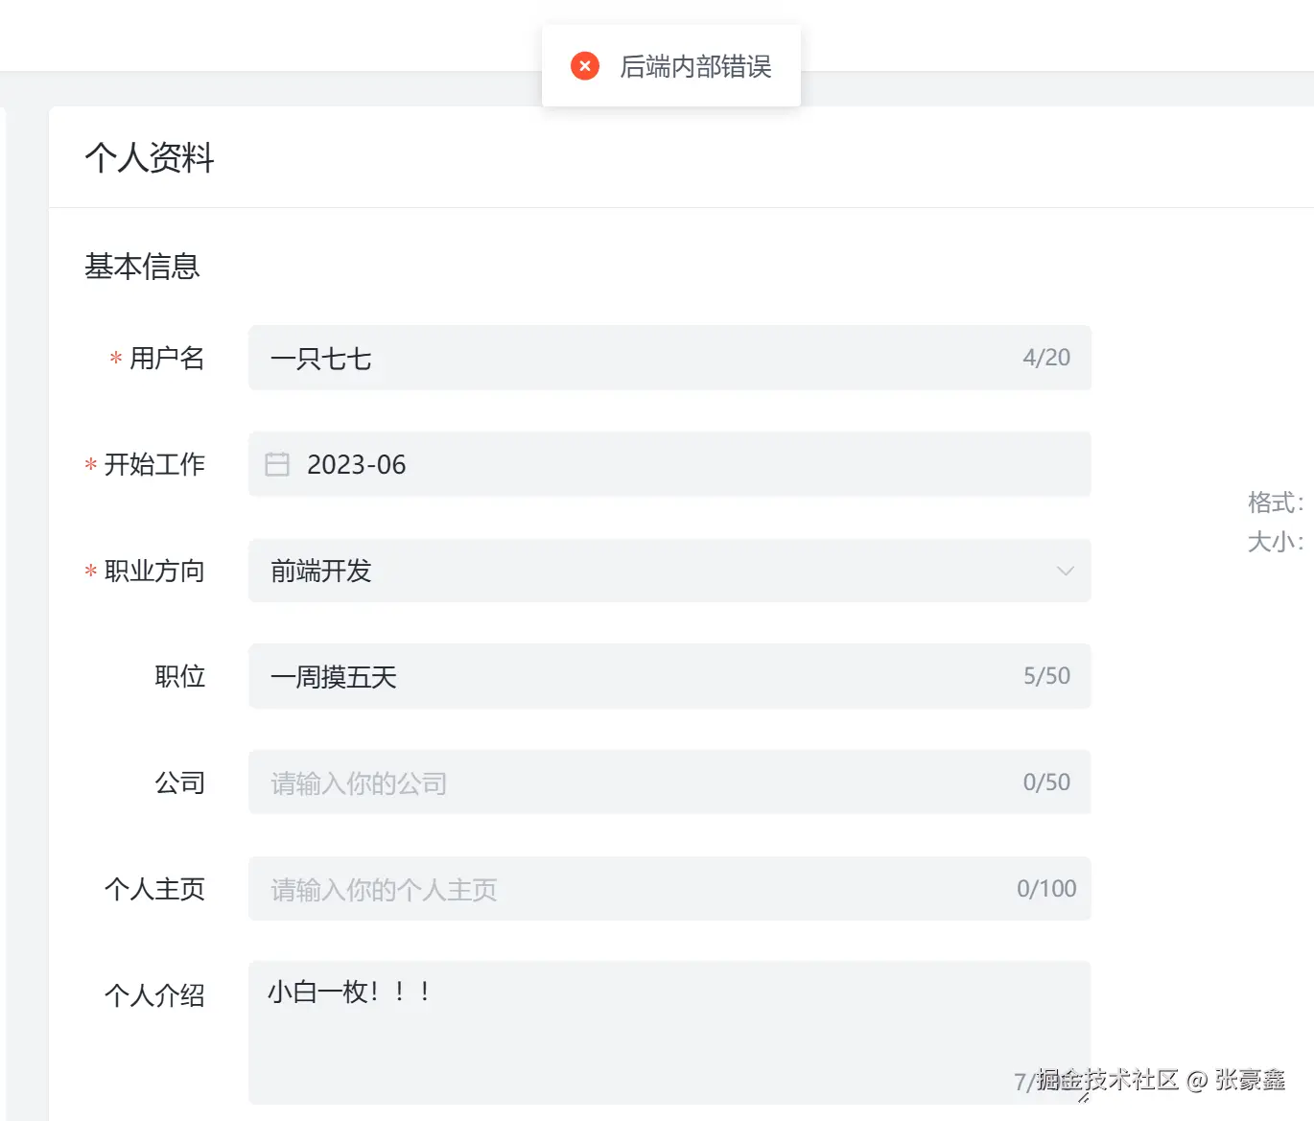
Task: Click the 0/50 counter in company field
Action: (x=1045, y=782)
